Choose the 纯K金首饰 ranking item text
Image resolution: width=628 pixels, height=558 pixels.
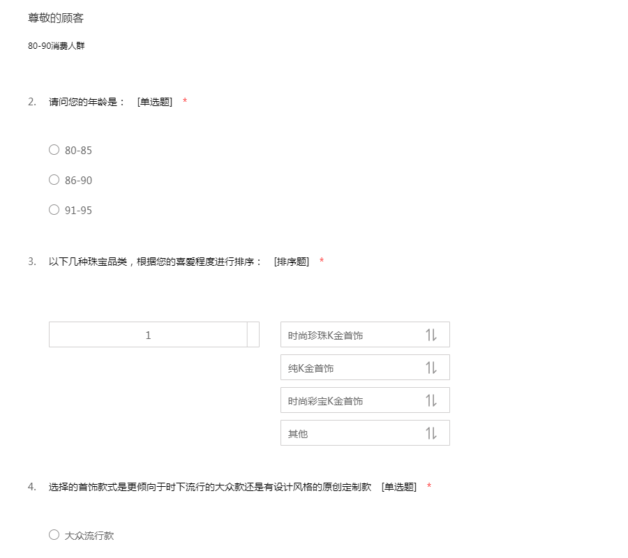311,368
